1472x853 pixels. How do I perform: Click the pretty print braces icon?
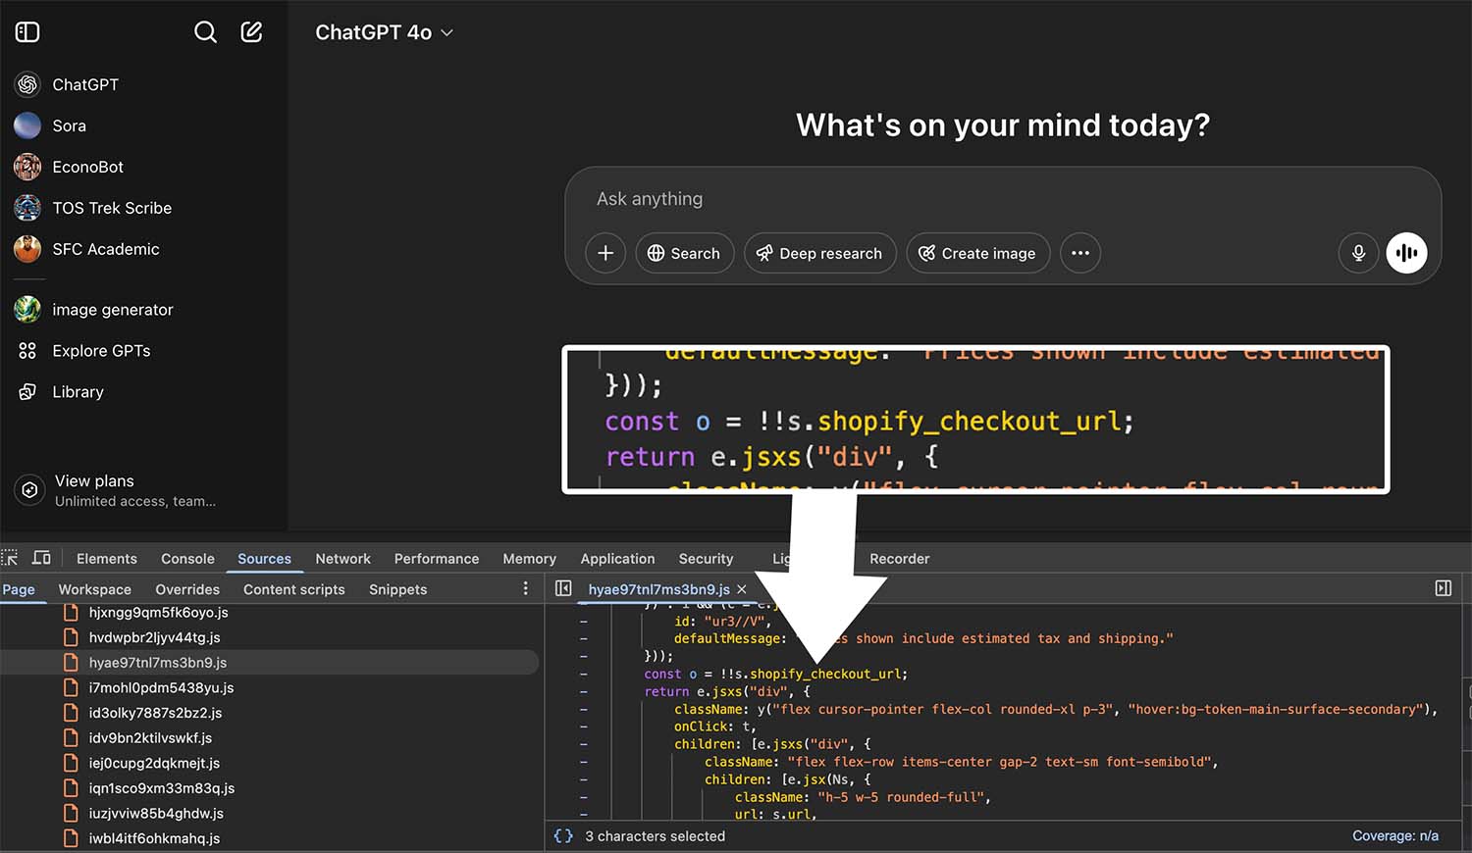(563, 836)
